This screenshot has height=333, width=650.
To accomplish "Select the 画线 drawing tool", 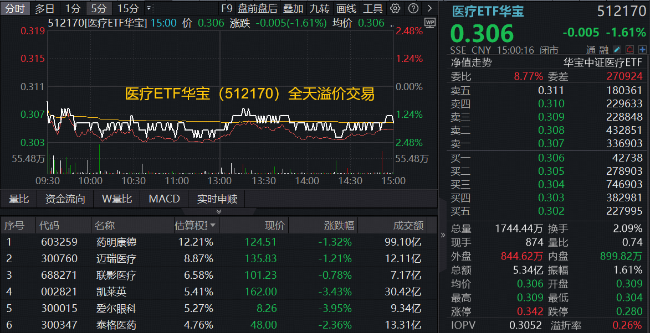I will click(346, 8).
